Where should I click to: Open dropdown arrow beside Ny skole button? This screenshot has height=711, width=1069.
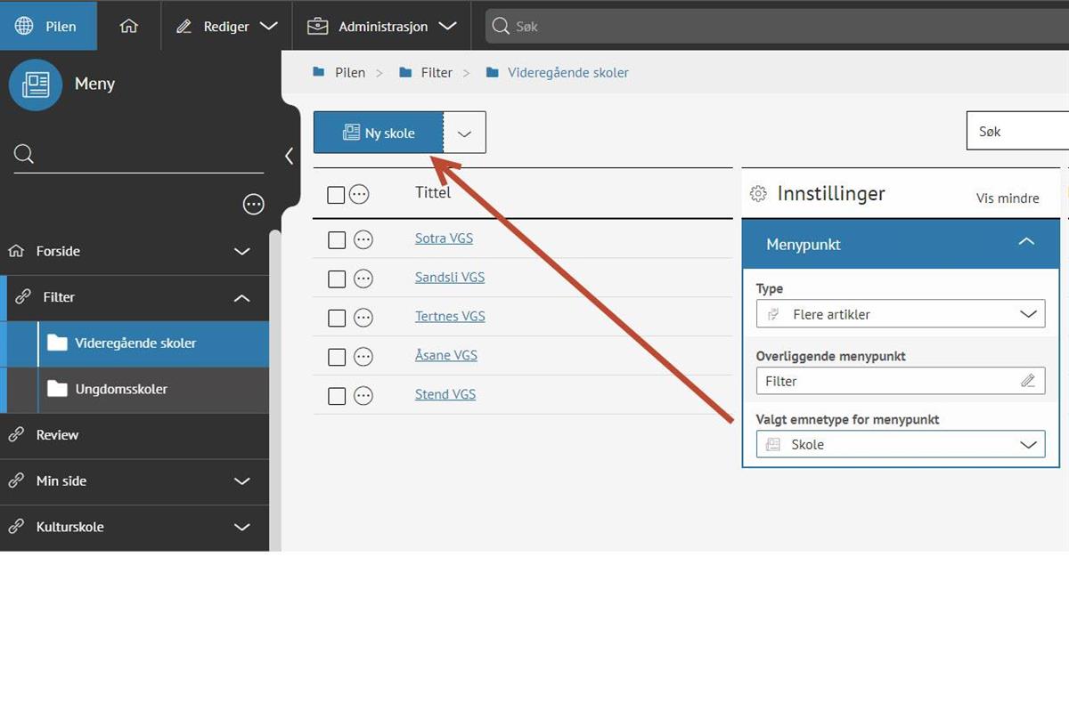[464, 133]
